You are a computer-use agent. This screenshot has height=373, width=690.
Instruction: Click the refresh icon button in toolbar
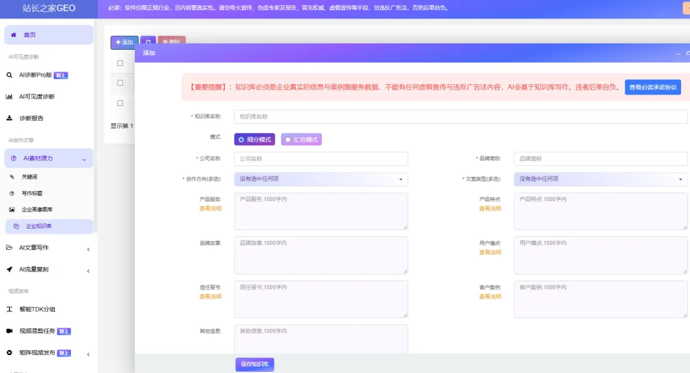tap(148, 42)
